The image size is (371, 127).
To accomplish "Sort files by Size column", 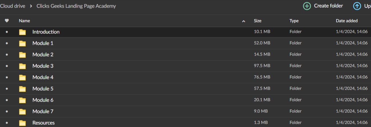I will coord(258,21).
